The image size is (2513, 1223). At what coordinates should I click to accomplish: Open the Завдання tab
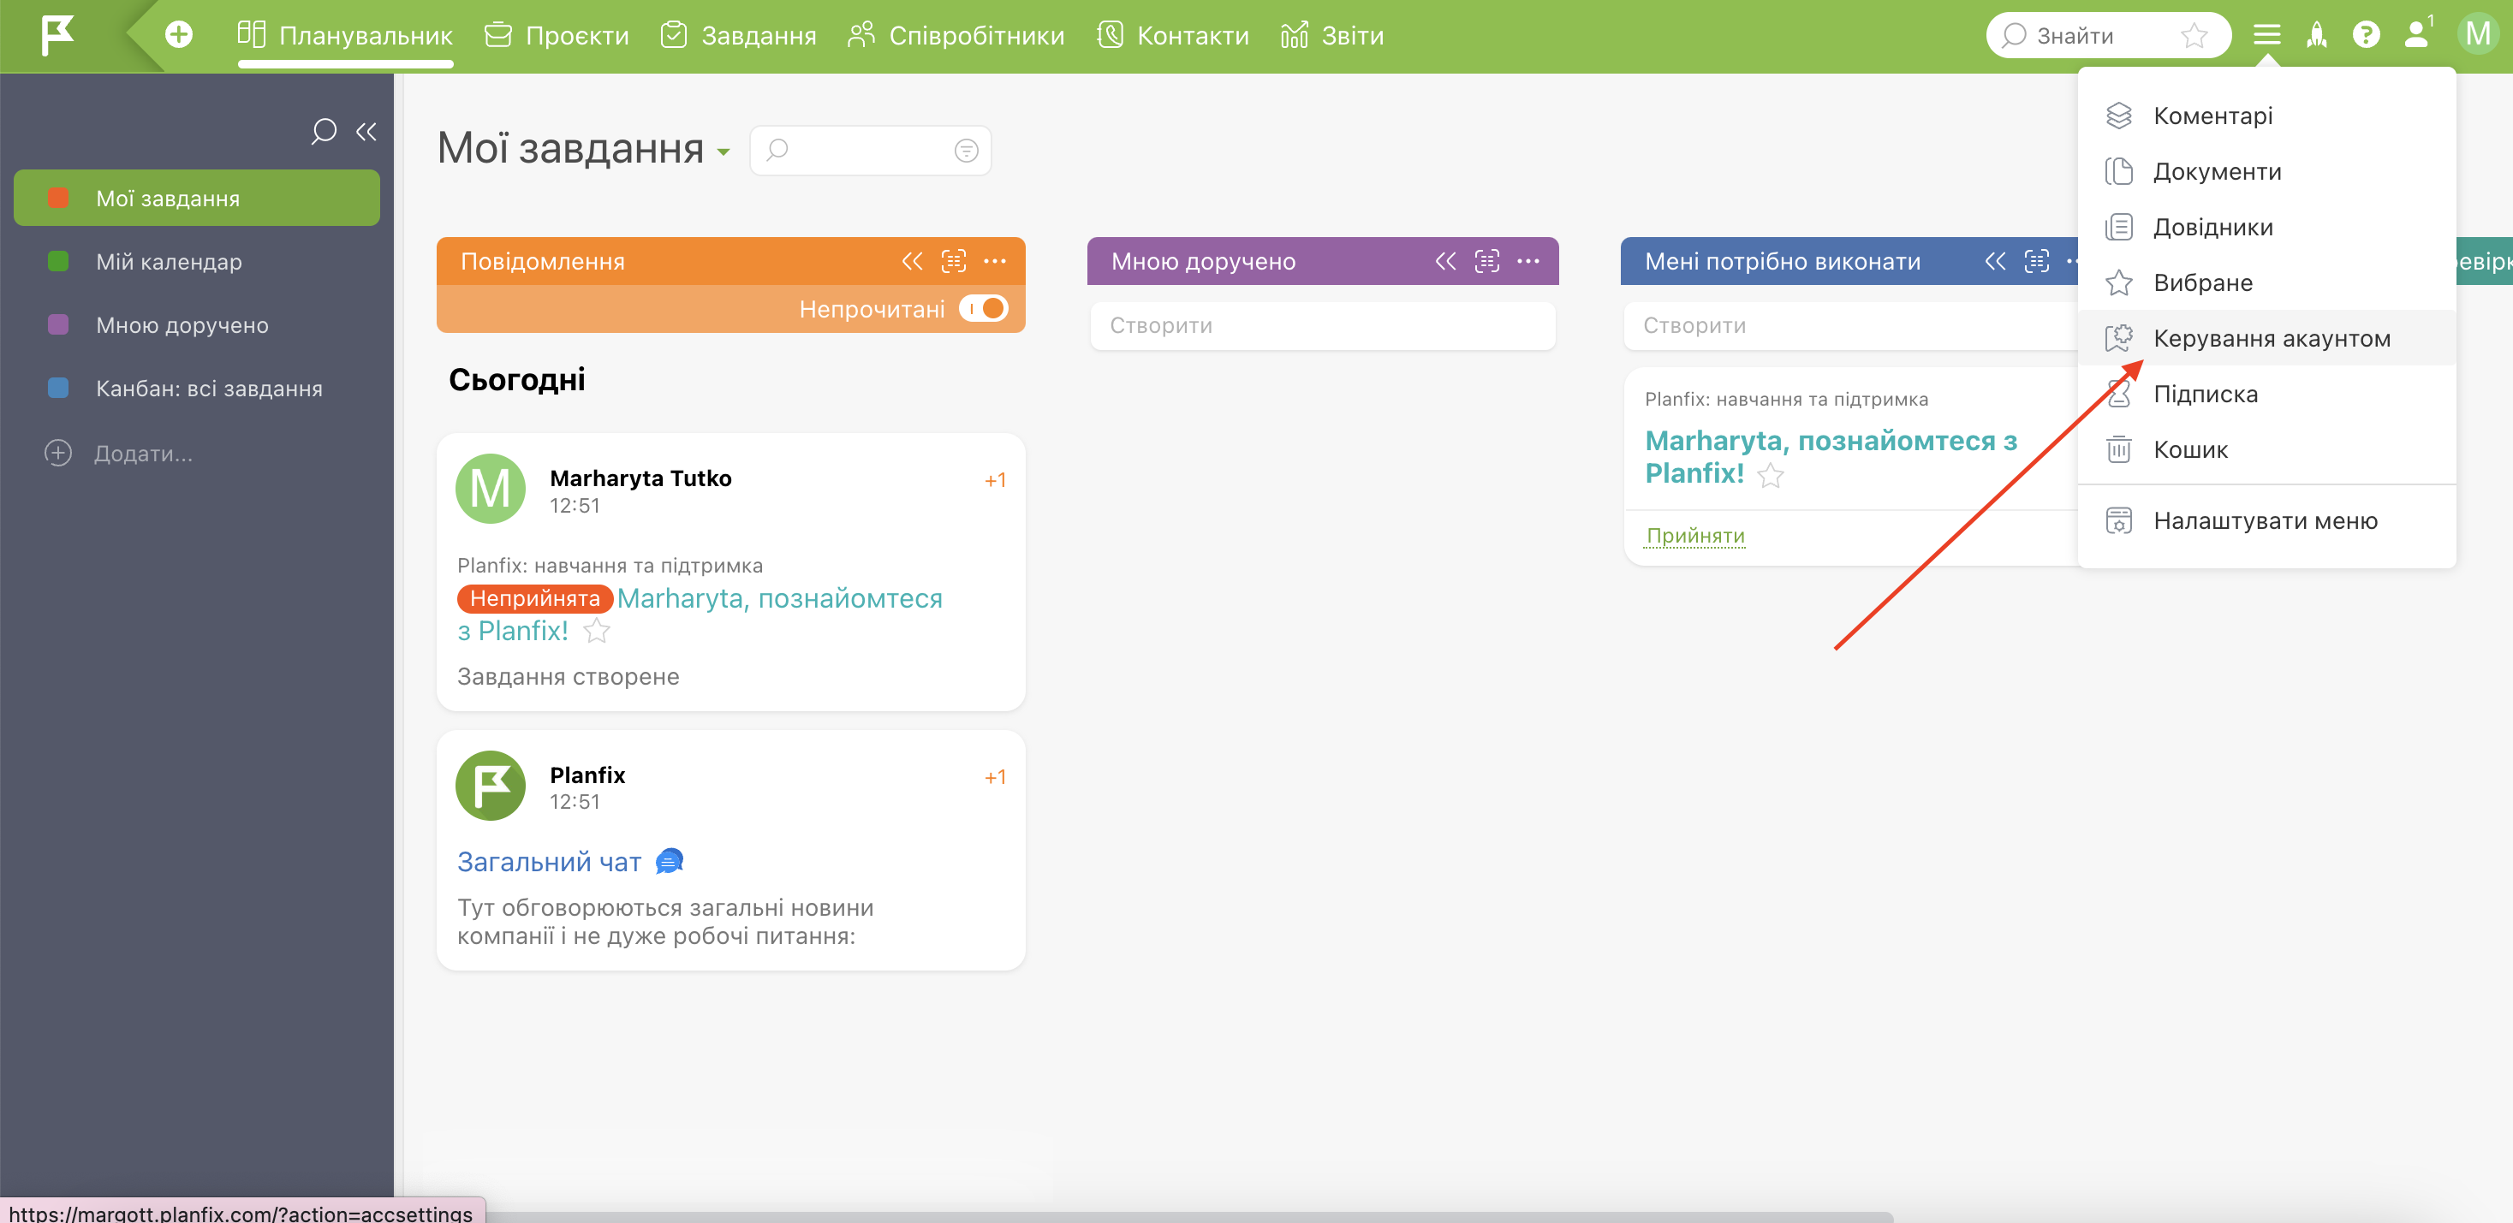(x=738, y=35)
